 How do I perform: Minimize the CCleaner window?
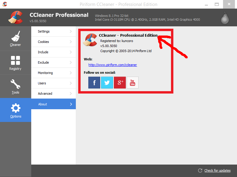[206, 4]
